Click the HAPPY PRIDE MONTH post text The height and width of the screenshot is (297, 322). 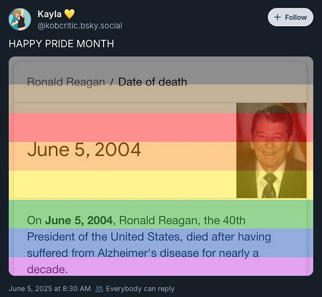pos(61,44)
